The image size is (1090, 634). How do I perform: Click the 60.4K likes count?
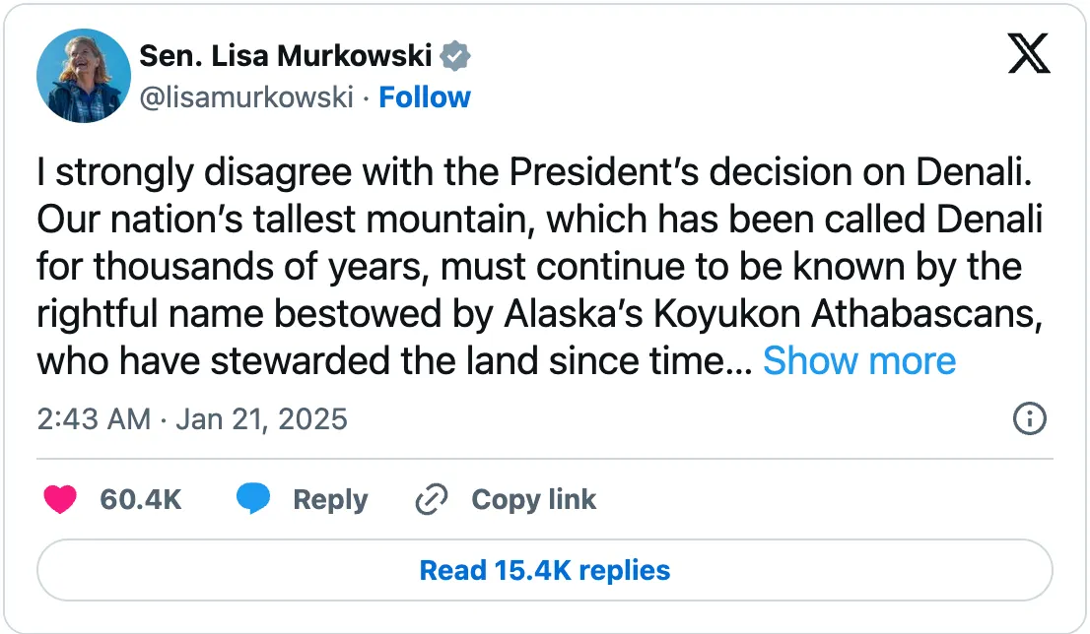coord(141,500)
